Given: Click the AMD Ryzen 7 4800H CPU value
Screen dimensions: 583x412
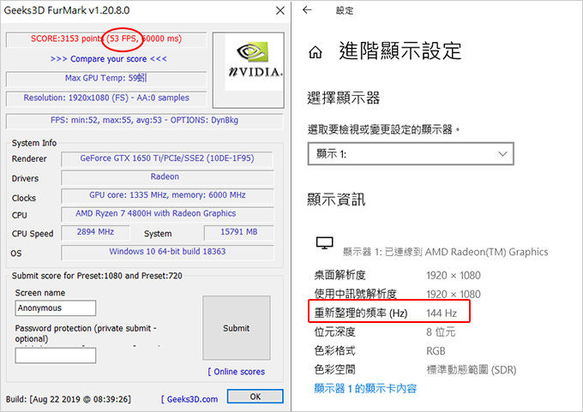Looking at the screenshot, I should (155, 213).
